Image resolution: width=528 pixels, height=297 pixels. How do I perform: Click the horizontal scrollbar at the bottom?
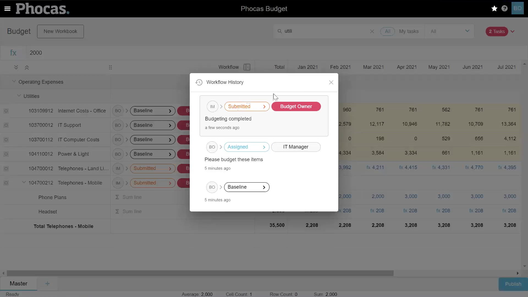tap(200, 273)
